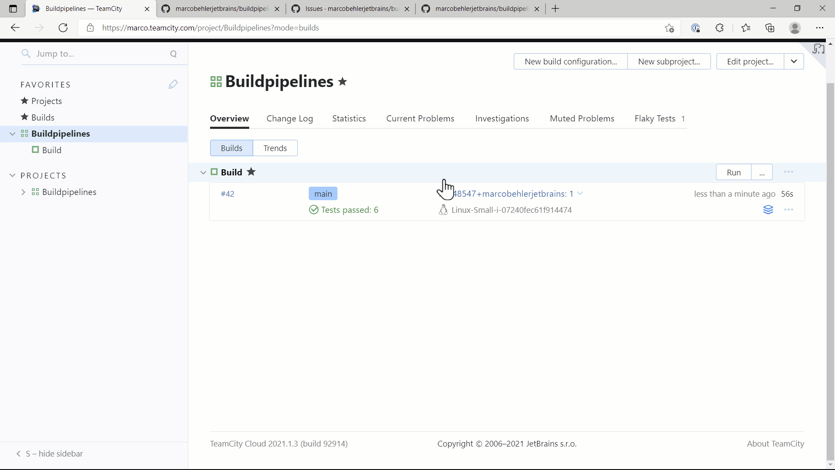Switch to the Change Log tab
The image size is (835, 470).
click(x=290, y=118)
